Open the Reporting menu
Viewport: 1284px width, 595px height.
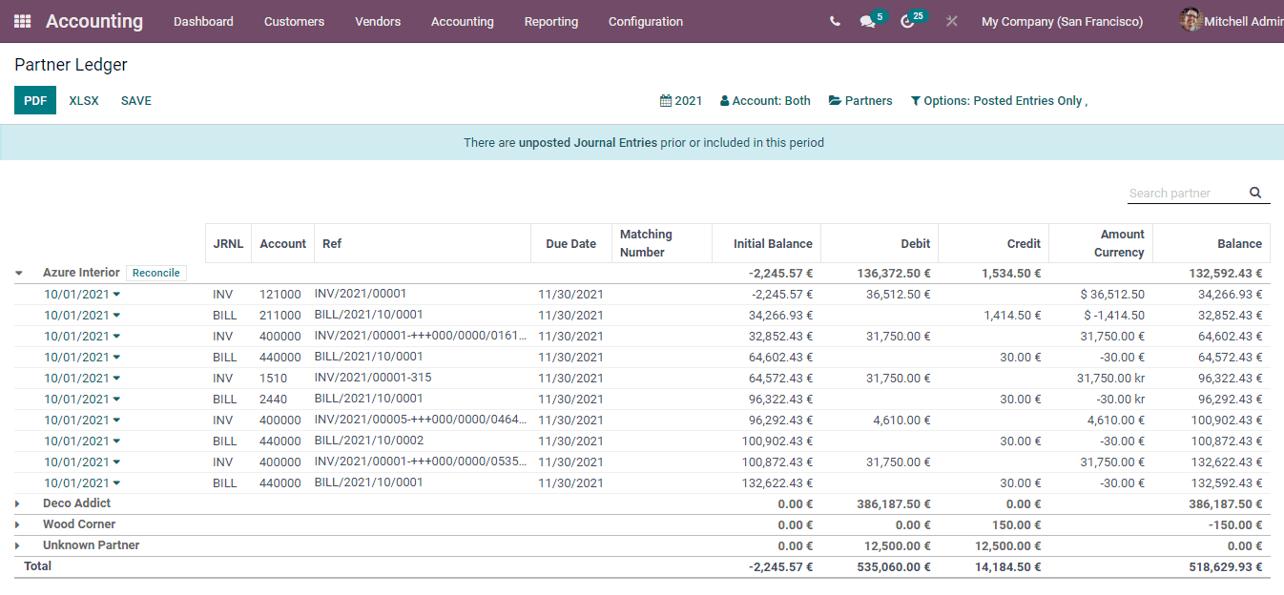click(550, 21)
